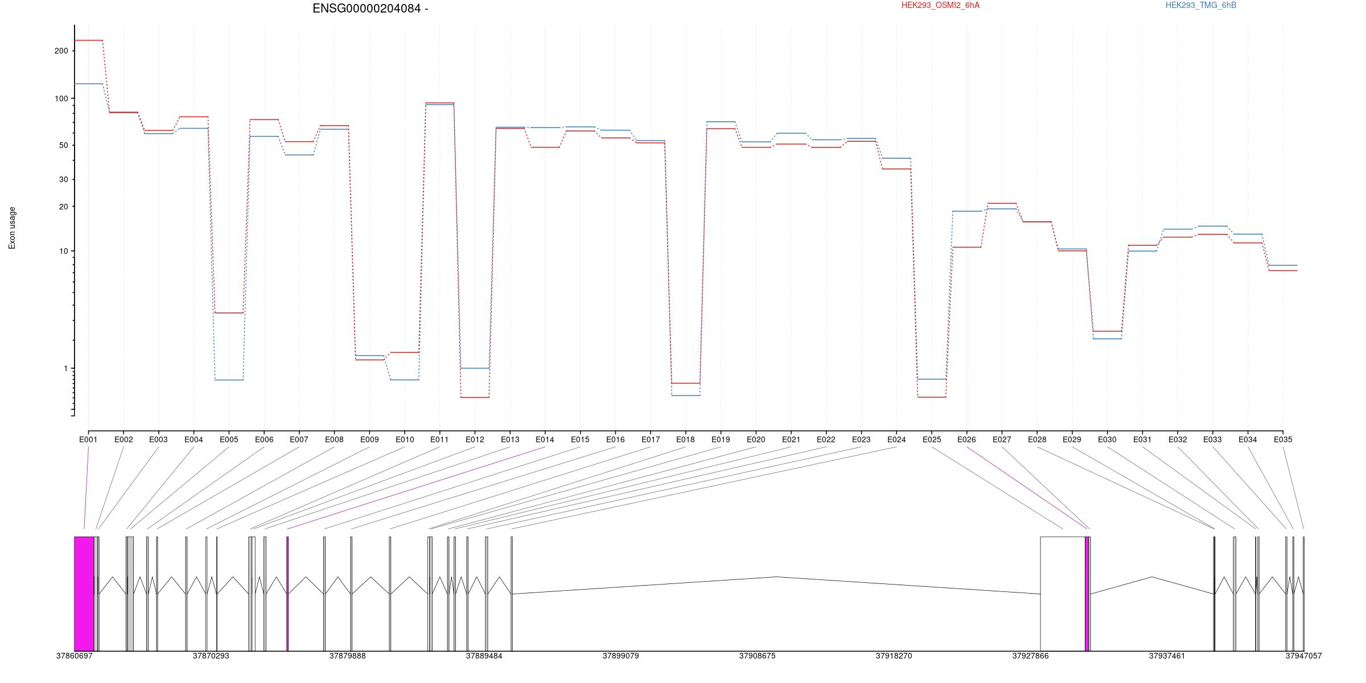Click the E017 exon label
Image resolution: width=1366 pixels, height=683 pixels.
pos(651,439)
